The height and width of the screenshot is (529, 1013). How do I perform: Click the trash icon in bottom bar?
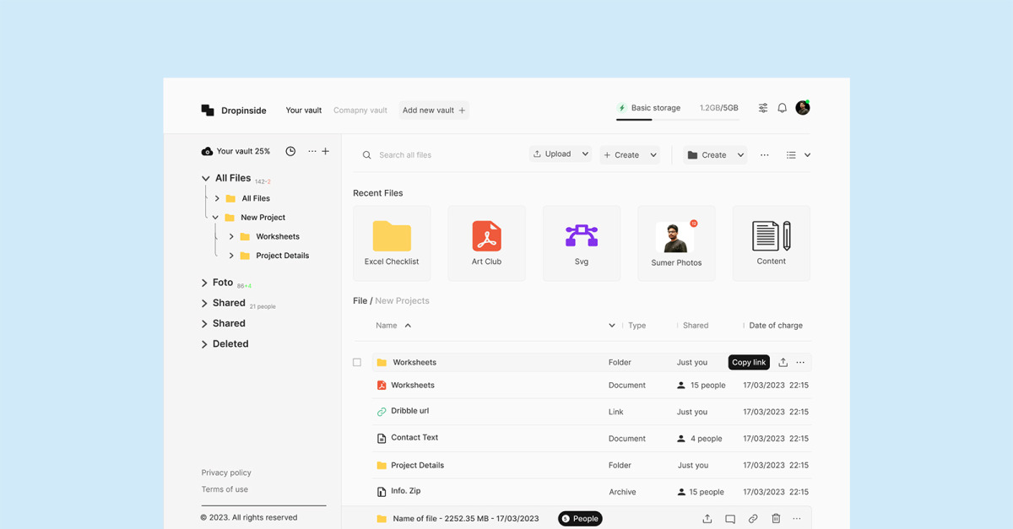tap(776, 519)
